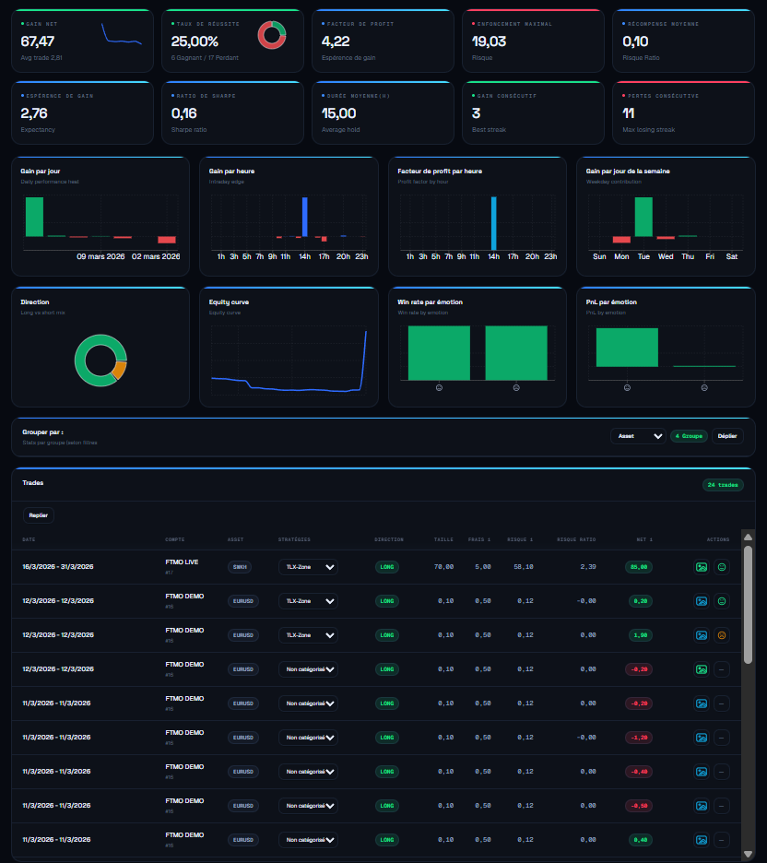Screen dimensions: 767x863
Task: Open screenshot icon for the 85,00 net trade
Action: pos(701,567)
